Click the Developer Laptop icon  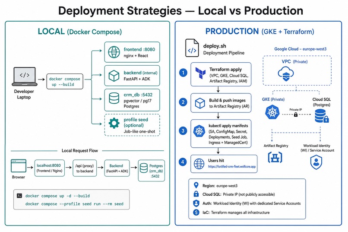tap(25, 76)
